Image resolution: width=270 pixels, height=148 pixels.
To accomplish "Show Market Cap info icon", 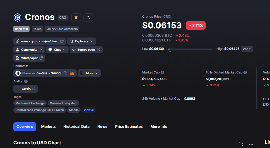I will (x=162, y=72).
